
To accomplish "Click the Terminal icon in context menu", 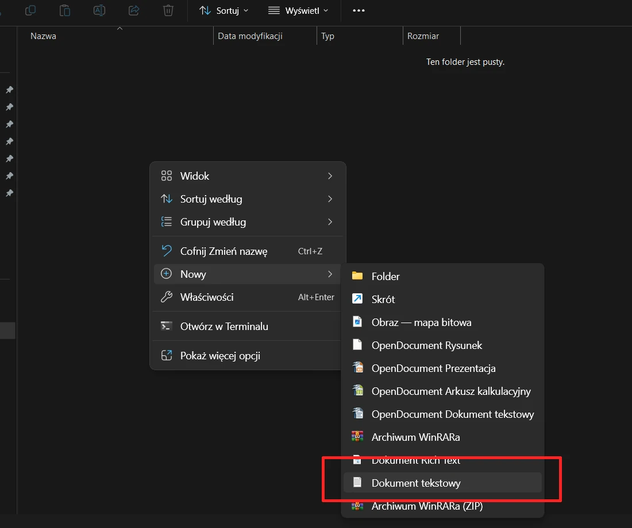I will tap(166, 326).
